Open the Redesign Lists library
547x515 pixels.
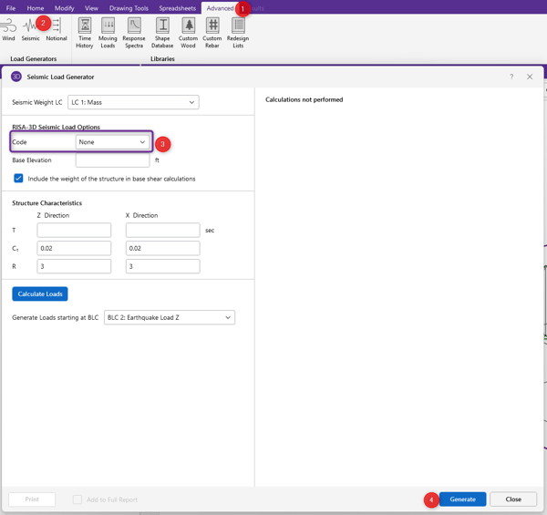[x=238, y=33]
